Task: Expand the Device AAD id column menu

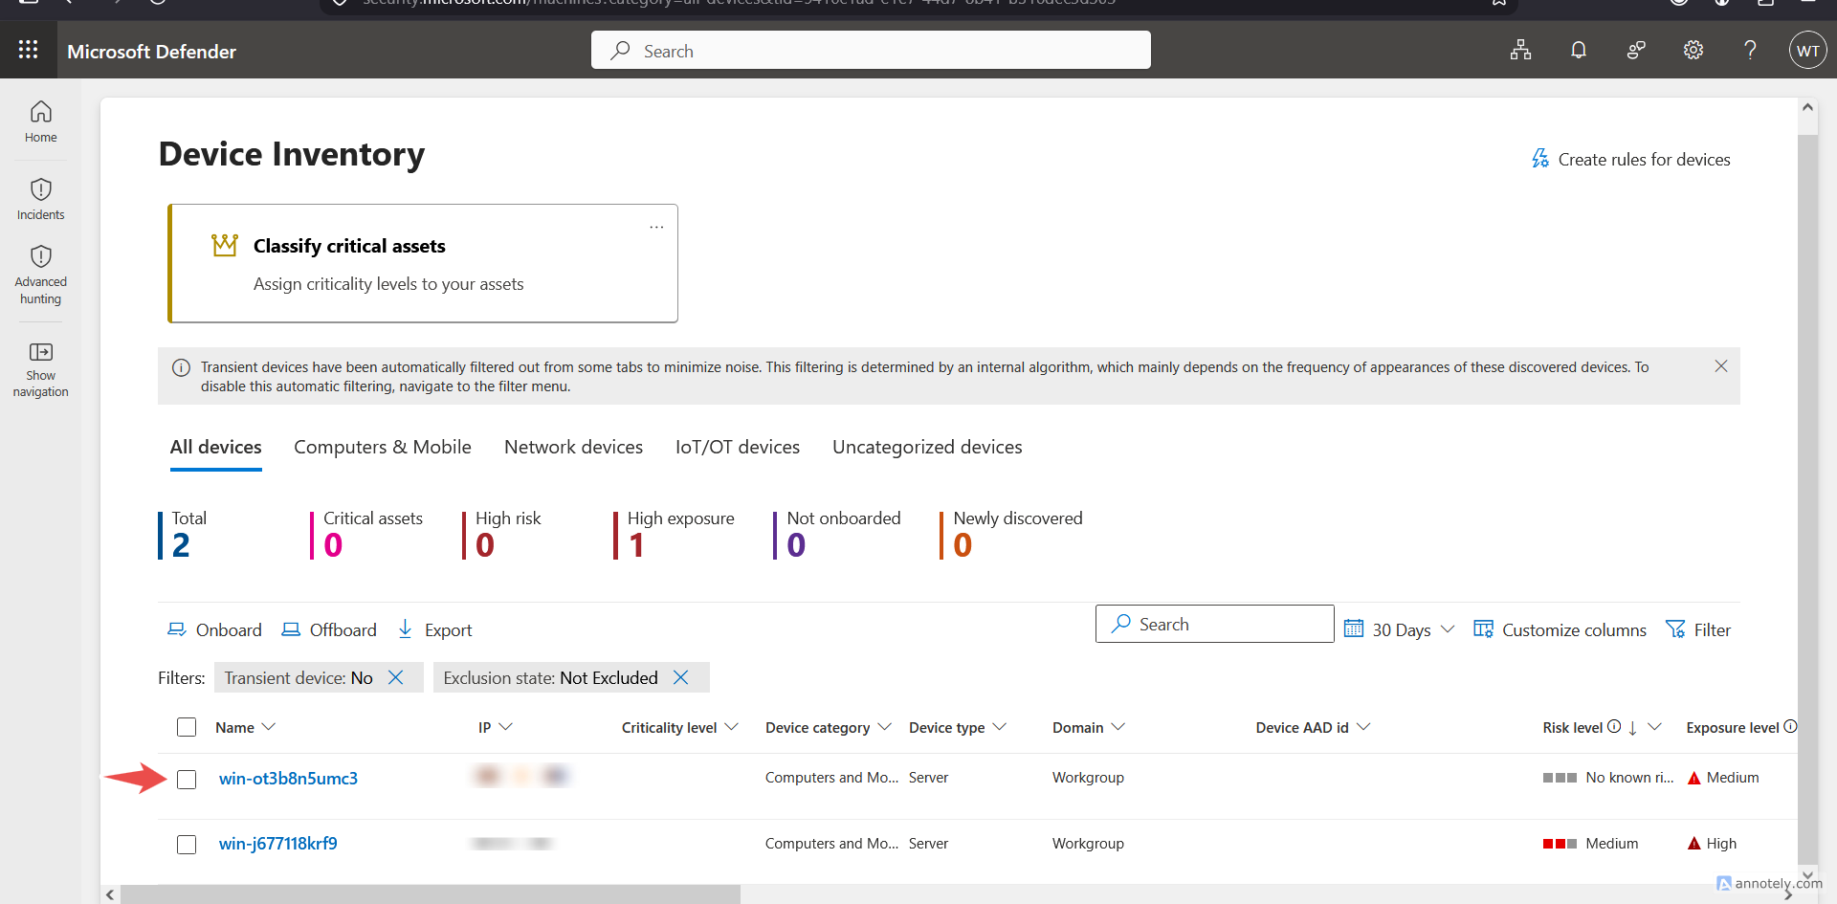Action: (x=1363, y=727)
